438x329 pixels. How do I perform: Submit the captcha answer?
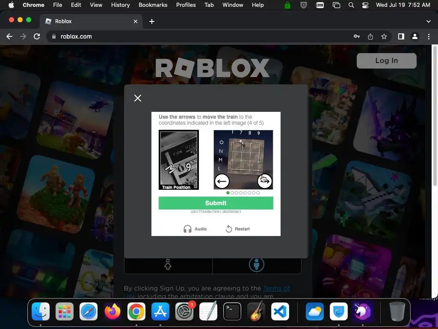coord(216,203)
